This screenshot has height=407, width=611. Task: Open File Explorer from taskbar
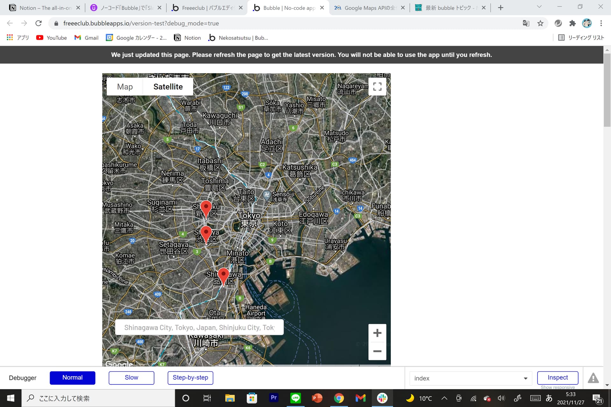[x=230, y=398]
